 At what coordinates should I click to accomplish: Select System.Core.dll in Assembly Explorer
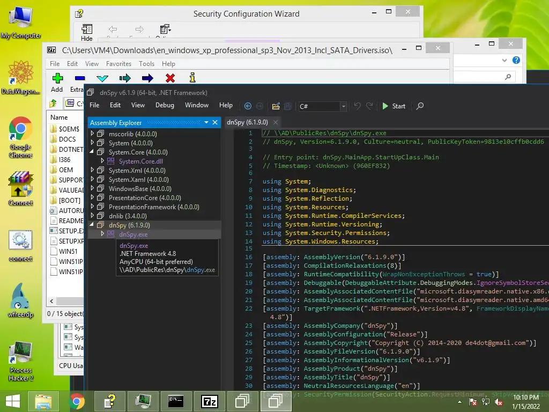[141, 161]
